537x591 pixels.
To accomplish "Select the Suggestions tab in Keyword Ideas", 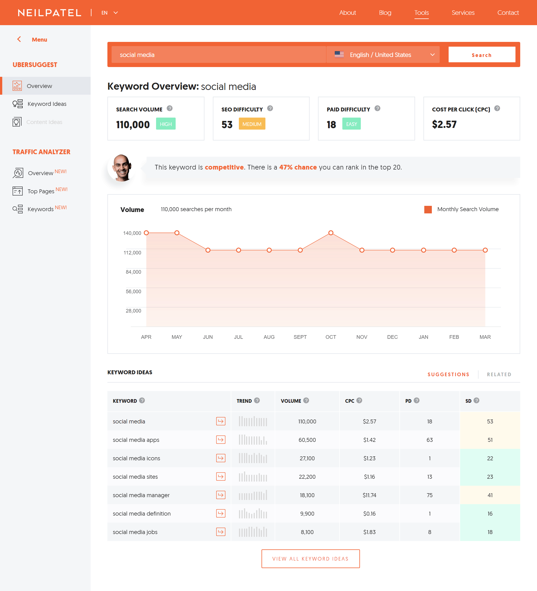I will [448, 374].
